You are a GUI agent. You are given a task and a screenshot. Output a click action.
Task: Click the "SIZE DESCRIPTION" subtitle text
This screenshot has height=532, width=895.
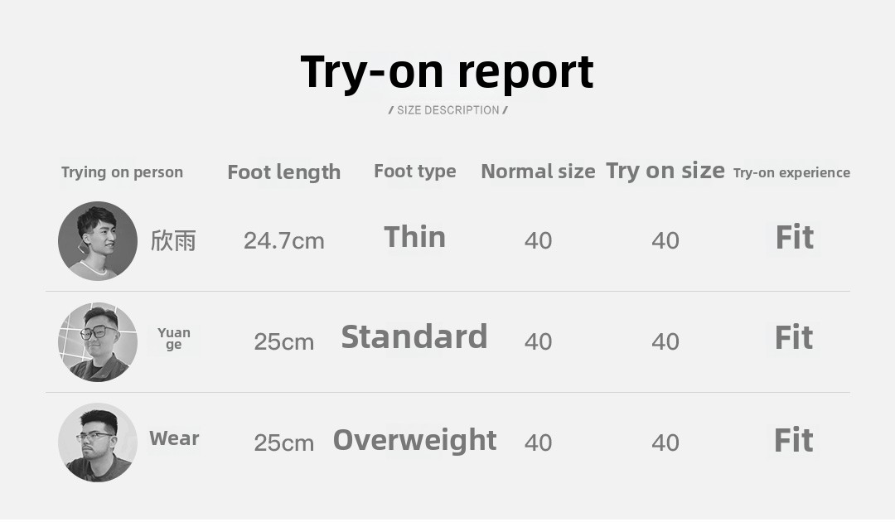pos(447,110)
